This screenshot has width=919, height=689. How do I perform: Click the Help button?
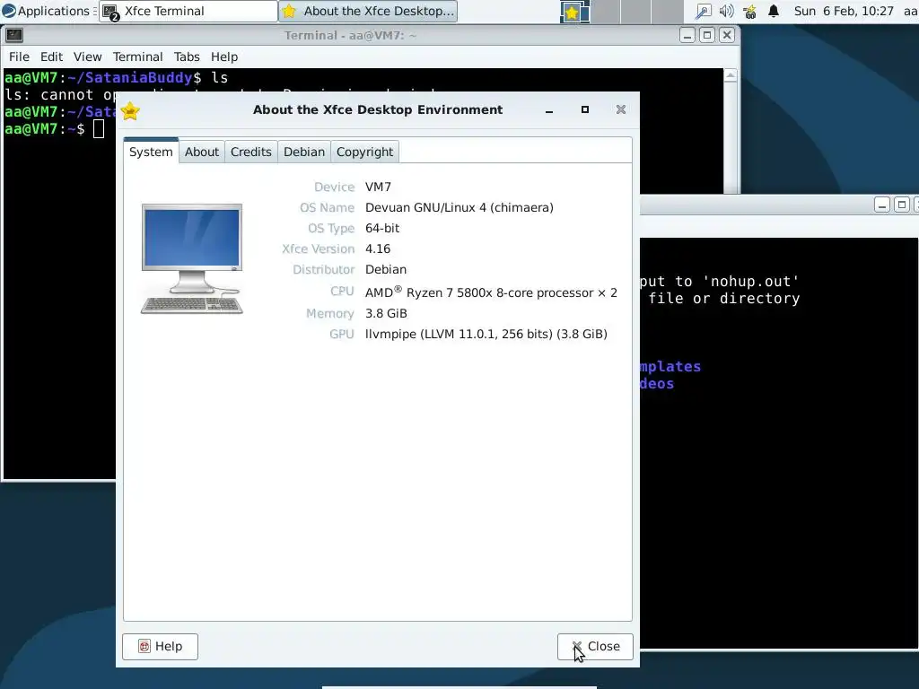point(160,646)
